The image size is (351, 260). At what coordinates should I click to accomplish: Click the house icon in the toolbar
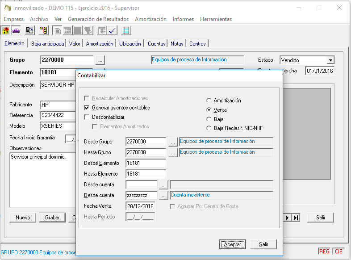tap(6, 30)
